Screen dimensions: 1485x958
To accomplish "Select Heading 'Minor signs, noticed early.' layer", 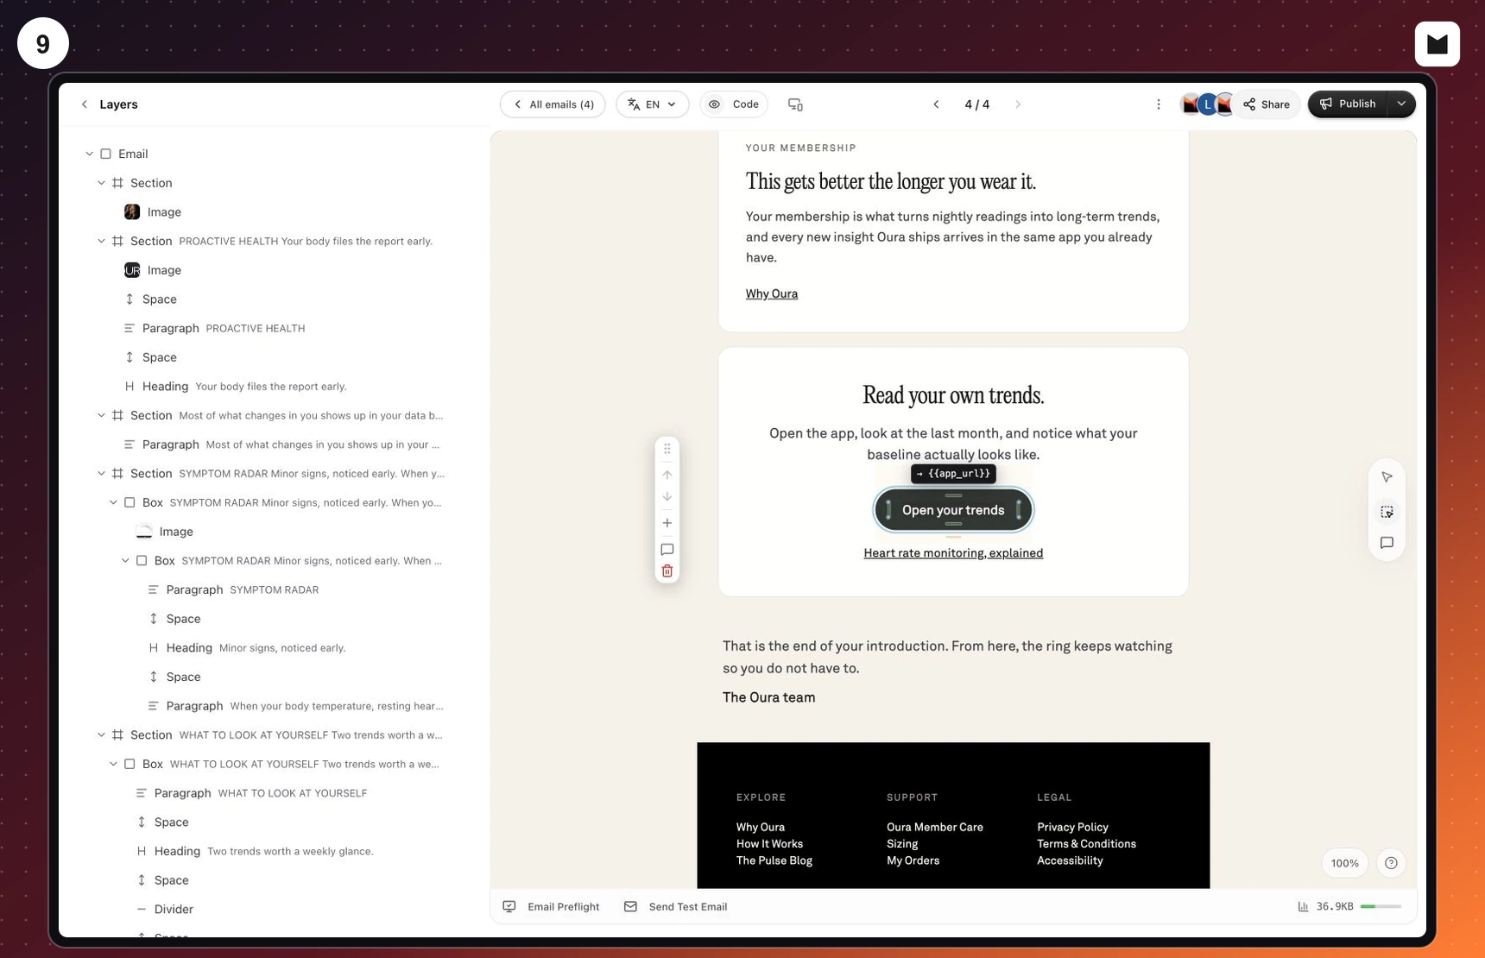I will click(x=247, y=648).
